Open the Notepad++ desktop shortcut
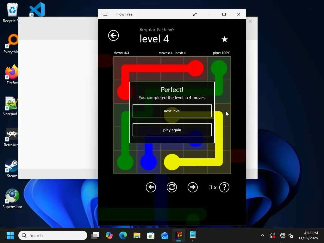This screenshot has width=324, height=243. pyautogui.click(x=11, y=106)
